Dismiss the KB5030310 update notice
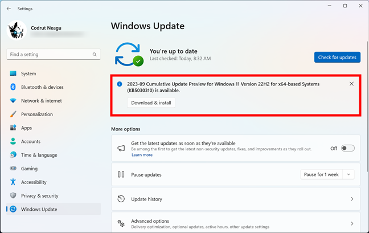This screenshot has width=369, height=233. (x=351, y=84)
